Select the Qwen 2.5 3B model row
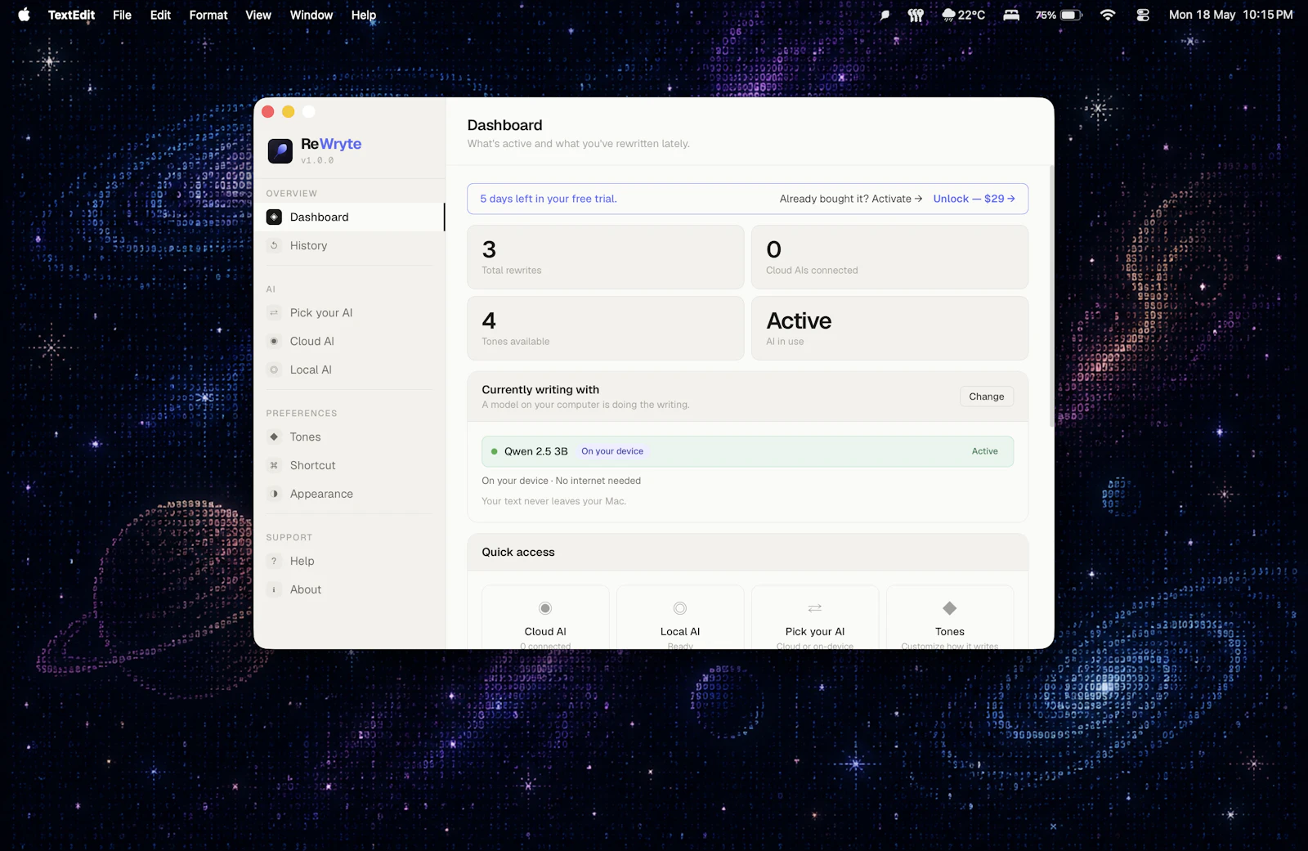Screen dimensions: 1308x851 pyautogui.click(x=747, y=451)
